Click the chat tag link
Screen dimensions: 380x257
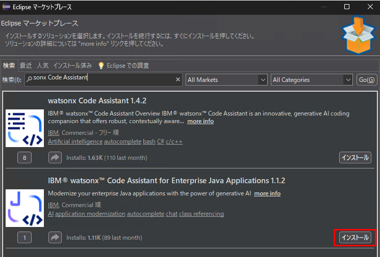171,214
